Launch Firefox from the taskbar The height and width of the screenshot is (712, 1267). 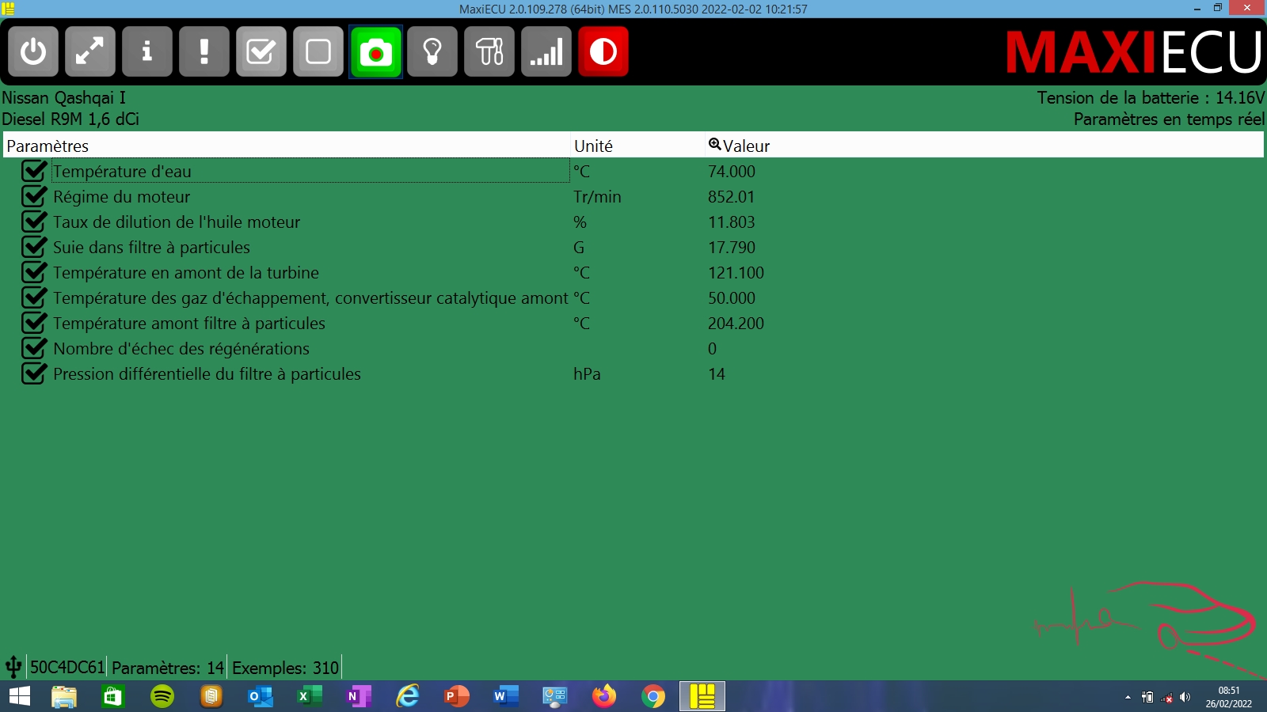point(604,696)
